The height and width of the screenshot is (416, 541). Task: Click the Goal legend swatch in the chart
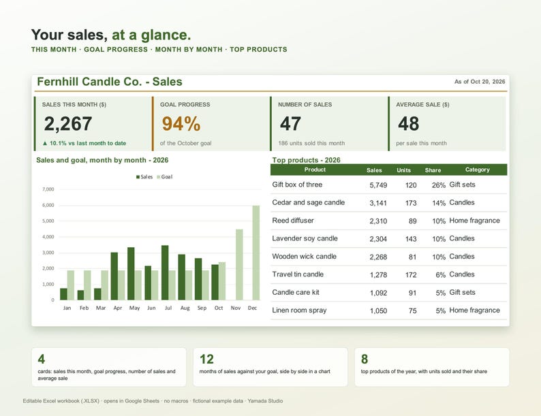[159, 177]
